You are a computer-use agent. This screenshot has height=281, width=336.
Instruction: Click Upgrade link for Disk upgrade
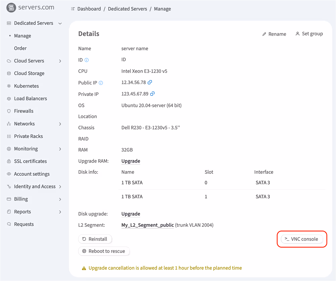tap(131, 214)
